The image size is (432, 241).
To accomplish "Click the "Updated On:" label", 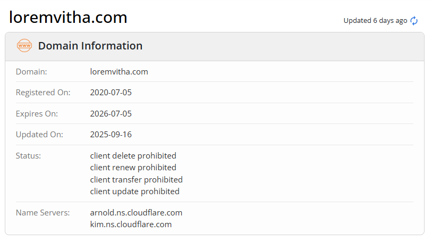I will (x=39, y=135).
